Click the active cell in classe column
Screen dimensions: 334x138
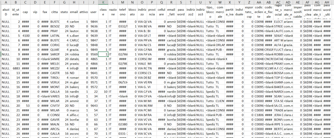point(103,54)
